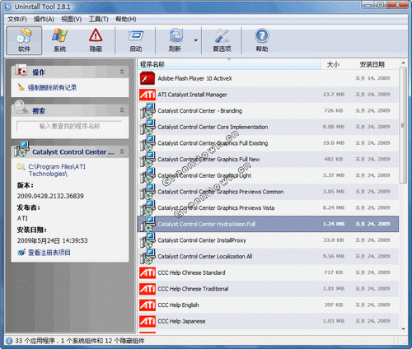Select ATI Catalyst Install Manager row text
Image resolution: width=412 pixels, height=349 pixels.
[x=192, y=95]
